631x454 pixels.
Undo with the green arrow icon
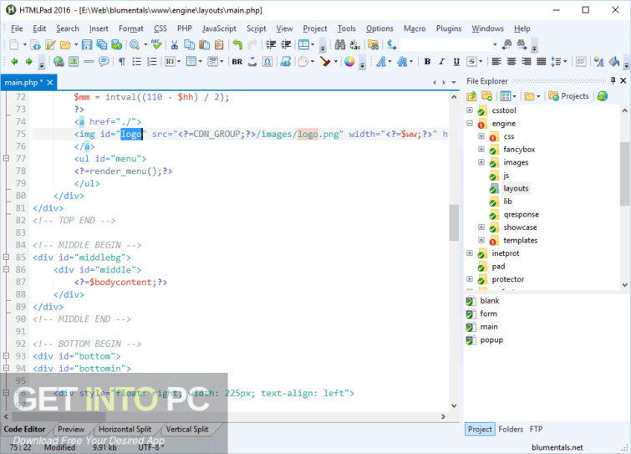click(x=238, y=44)
